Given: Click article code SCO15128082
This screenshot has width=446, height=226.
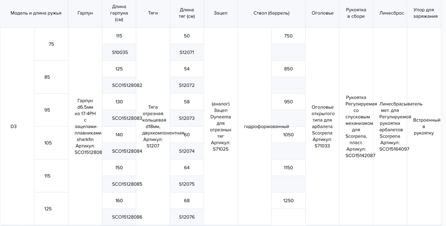Looking at the screenshot, I should click(x=127, y=85).
